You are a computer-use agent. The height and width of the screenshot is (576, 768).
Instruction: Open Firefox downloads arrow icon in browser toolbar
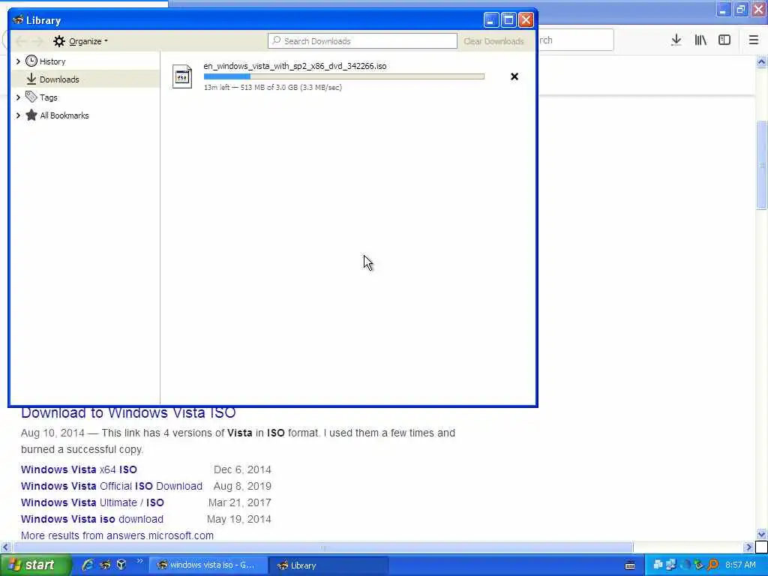pyautogui.click(x=676, y=40)
